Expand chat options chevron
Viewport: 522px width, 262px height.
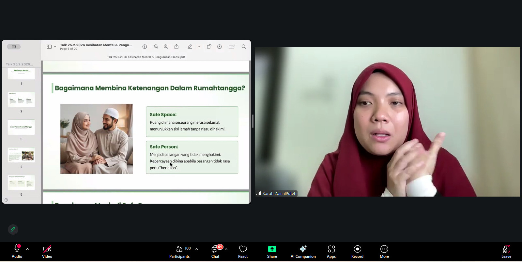click(226, 249)
